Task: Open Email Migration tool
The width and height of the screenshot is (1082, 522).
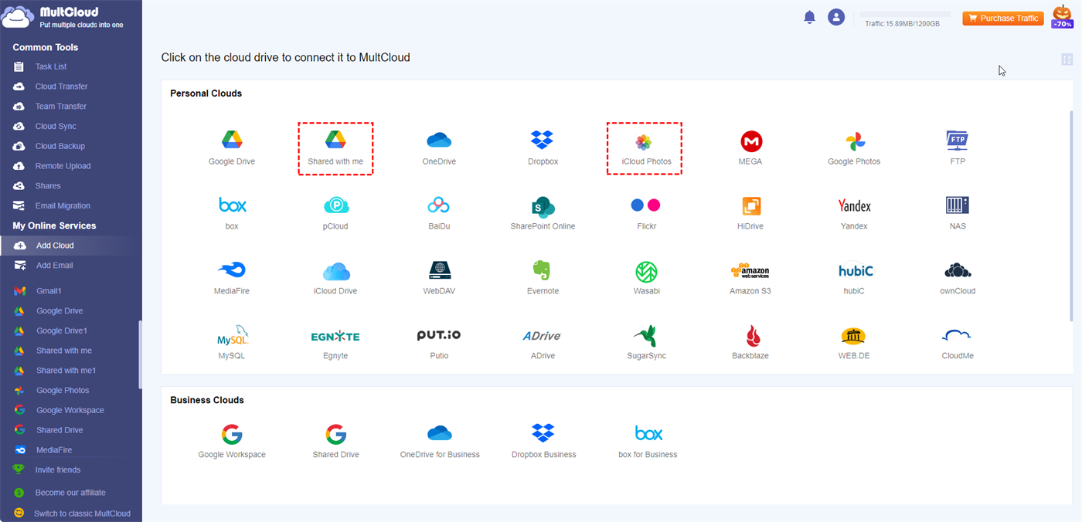Action: point(63,205)
